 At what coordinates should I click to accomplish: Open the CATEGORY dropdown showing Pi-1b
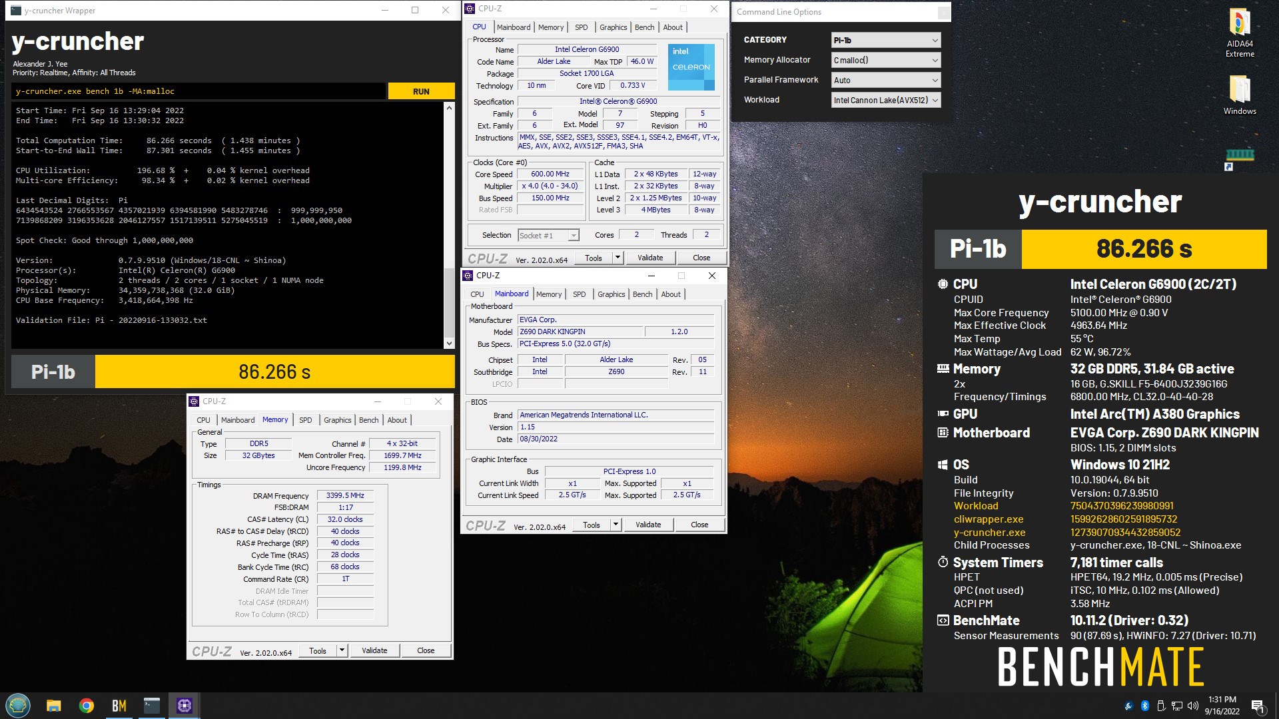pos(886,40)
